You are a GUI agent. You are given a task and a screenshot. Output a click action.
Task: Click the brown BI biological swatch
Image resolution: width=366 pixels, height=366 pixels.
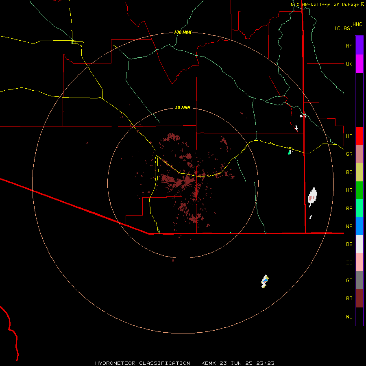click(x=359, y=298)
